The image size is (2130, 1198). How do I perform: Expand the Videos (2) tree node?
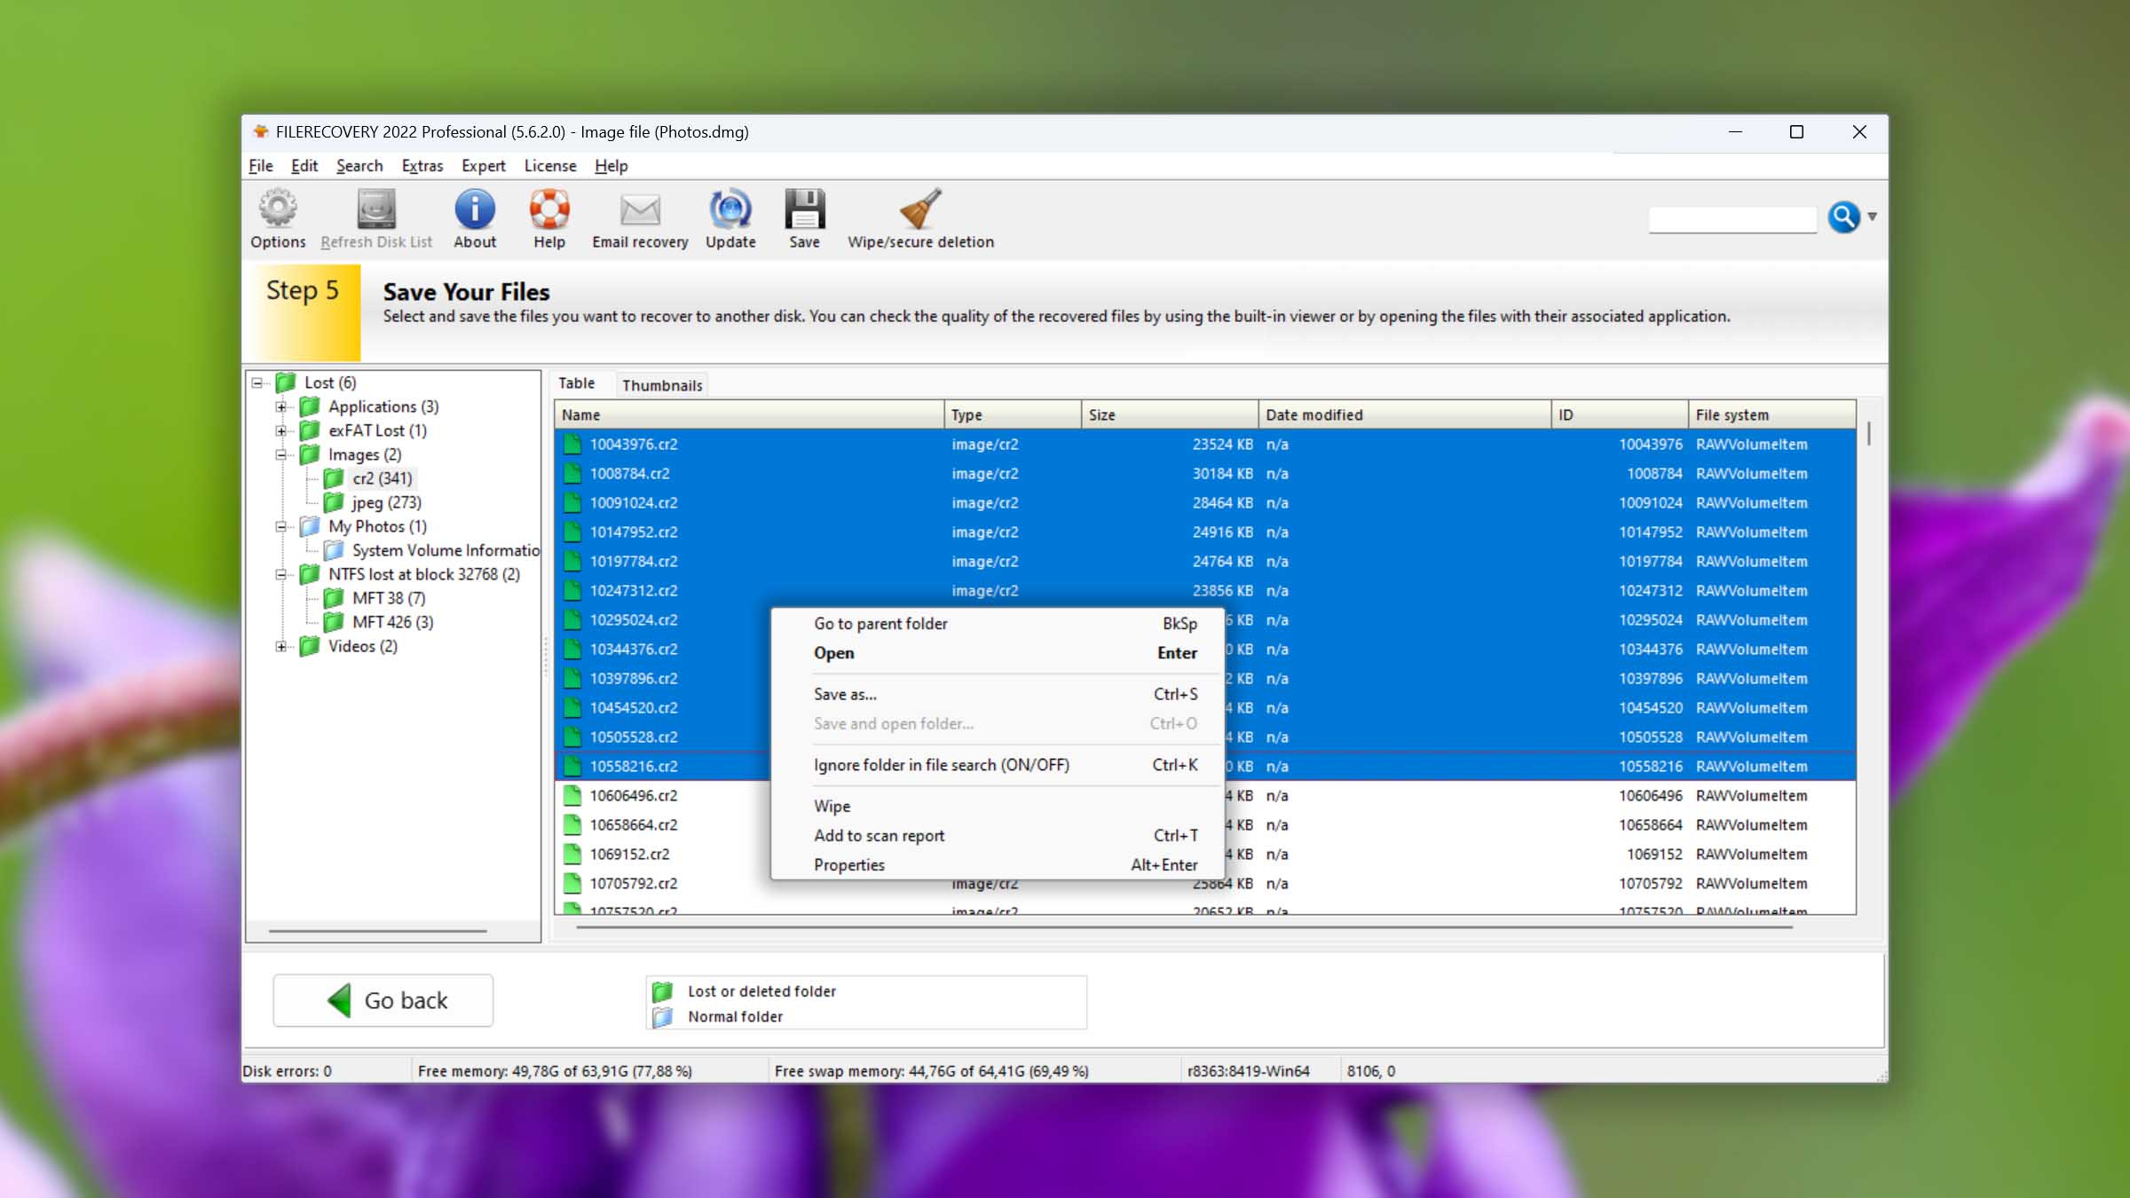click(282, 647)
